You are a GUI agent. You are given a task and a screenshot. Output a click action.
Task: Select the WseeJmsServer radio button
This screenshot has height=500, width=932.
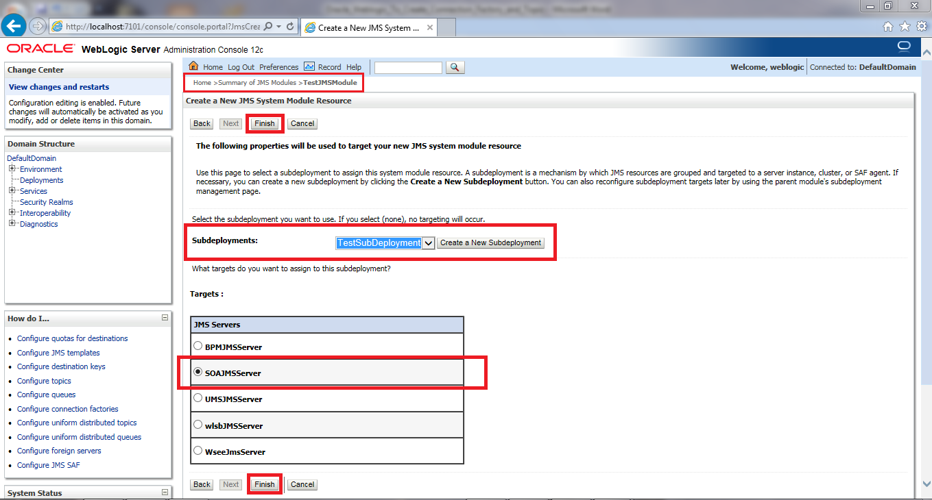[x=198, y=451]
